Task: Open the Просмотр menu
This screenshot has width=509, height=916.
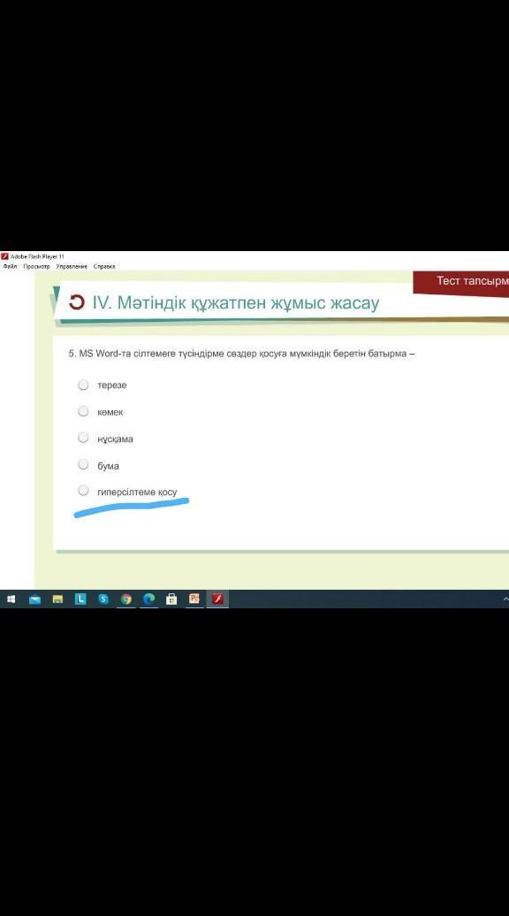Action: (x=36, y=266)
